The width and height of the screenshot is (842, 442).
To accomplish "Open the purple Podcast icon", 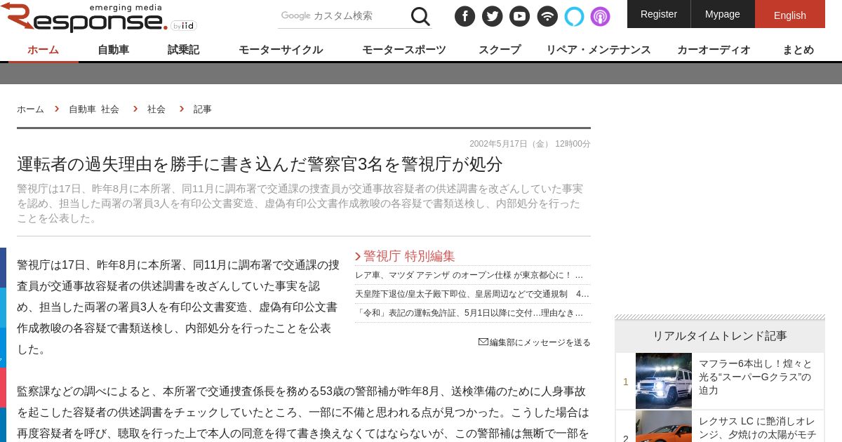I will [x=600, y=16].
